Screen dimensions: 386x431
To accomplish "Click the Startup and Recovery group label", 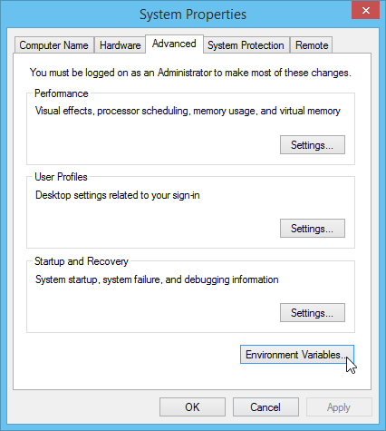I will coord(82,261).
